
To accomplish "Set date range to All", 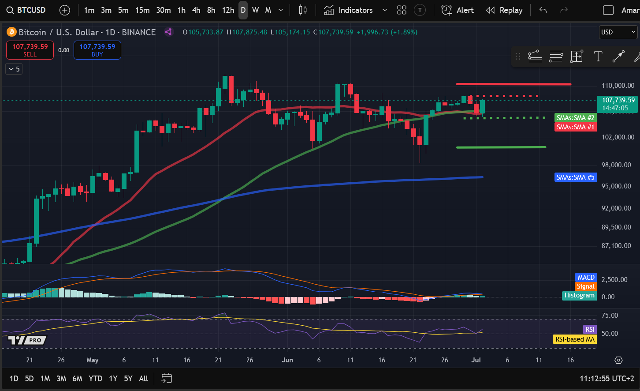I will (x=144, y=379).
